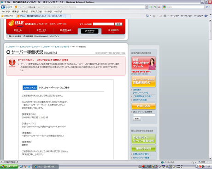212x169 pixels.
Task: Open the 表示 (View) menu
Action: [24, 11]
